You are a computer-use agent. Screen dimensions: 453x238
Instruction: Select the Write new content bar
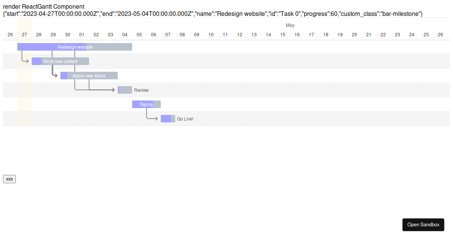[x=60, y=61]
